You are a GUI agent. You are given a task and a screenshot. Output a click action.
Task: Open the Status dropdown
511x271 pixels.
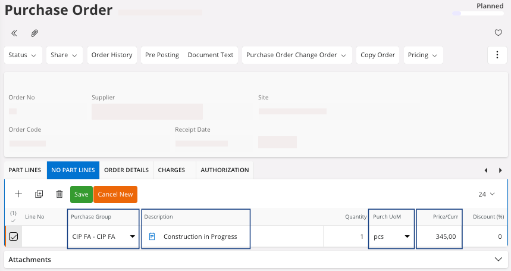click(23, 55)
